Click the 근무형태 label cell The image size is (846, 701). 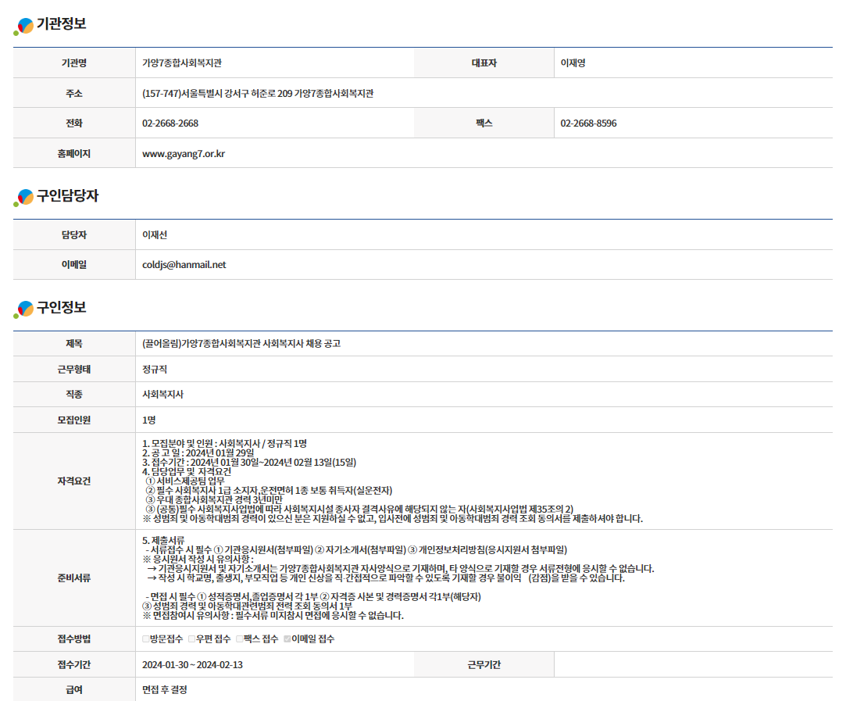pos(74,369)
